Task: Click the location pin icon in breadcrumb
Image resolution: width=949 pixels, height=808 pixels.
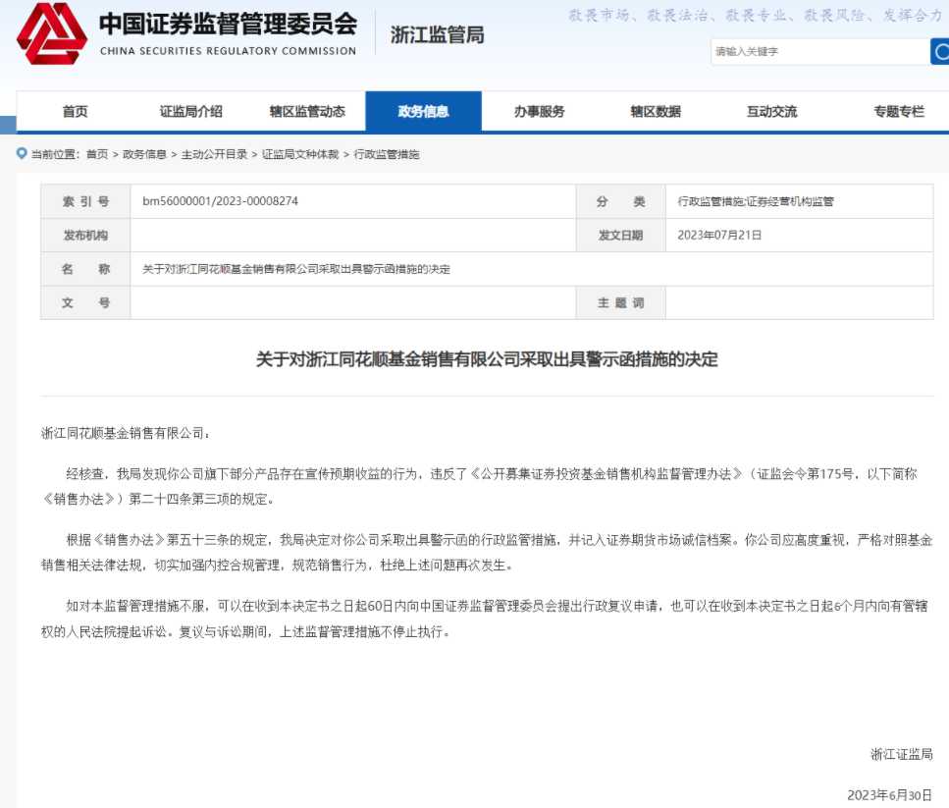Action: [x=22, y=154]
